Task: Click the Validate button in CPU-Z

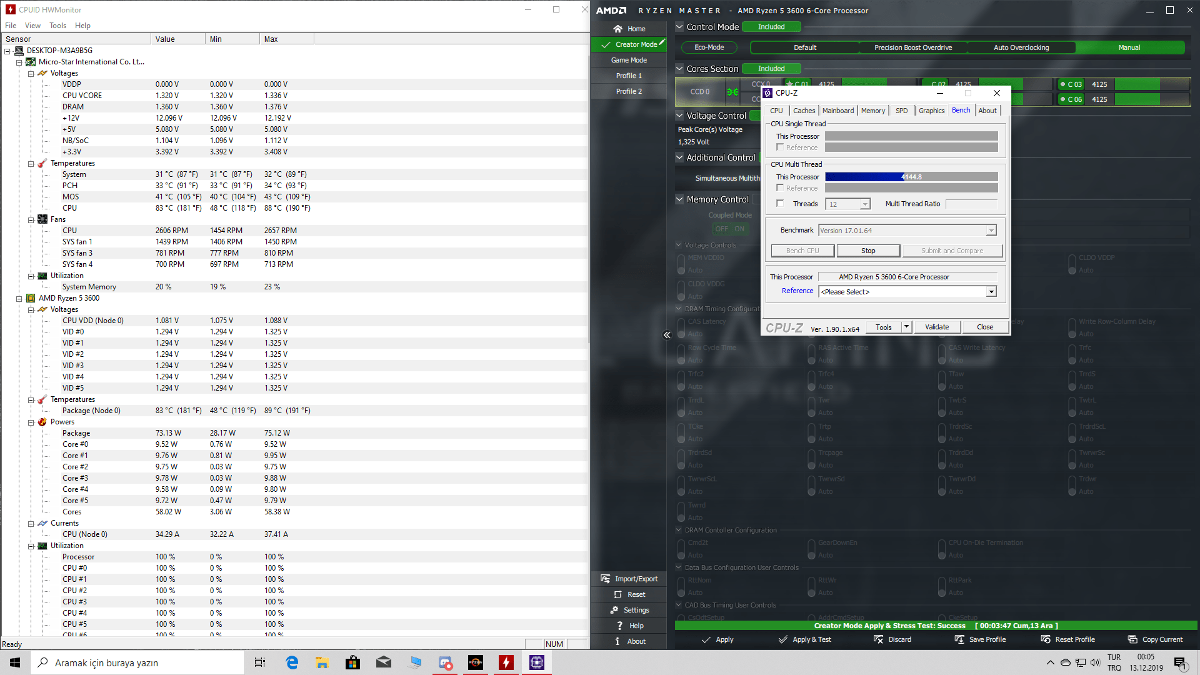Action: [936, 327]
